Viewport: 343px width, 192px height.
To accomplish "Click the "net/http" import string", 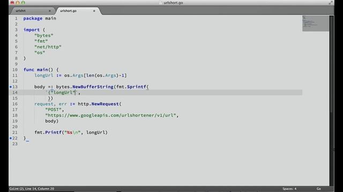I will (48, 47).
